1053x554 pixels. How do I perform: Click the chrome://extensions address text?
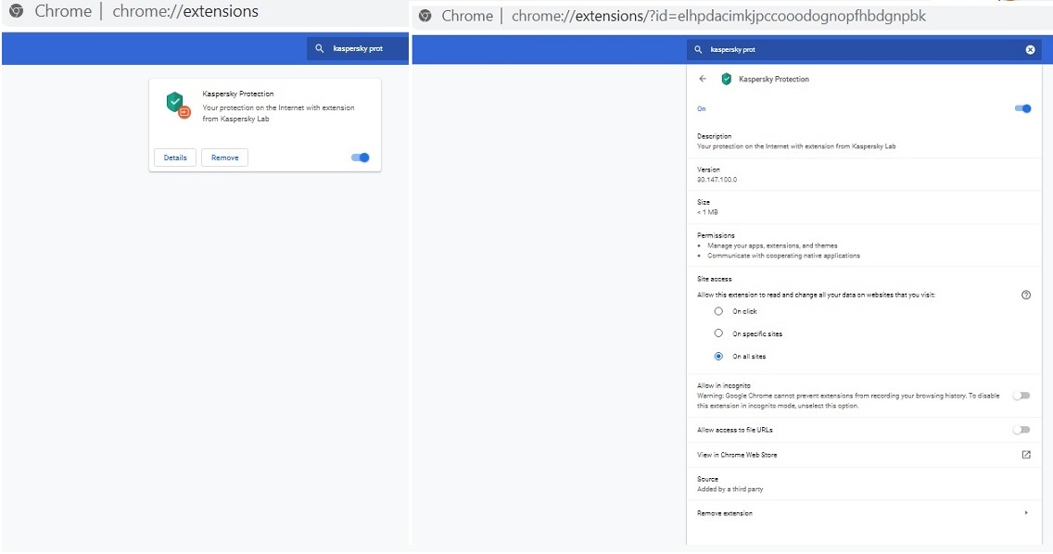coord(185,11)
